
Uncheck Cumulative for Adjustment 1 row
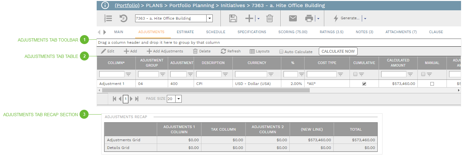364,84
